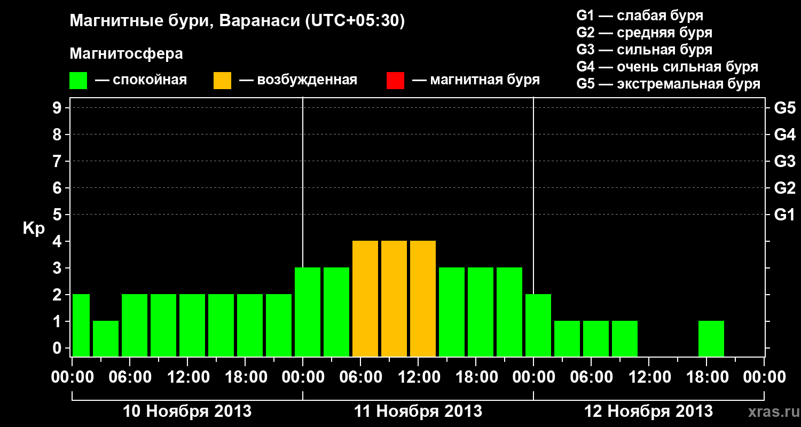Click legend text '— возбужденная'
The height and width of the screenshot is (427, 801).
coord(298,80)
